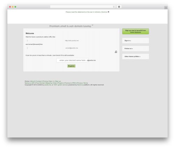Click the browser extension icon beside address bar
The image size is (175, 148).
point(119,7)
